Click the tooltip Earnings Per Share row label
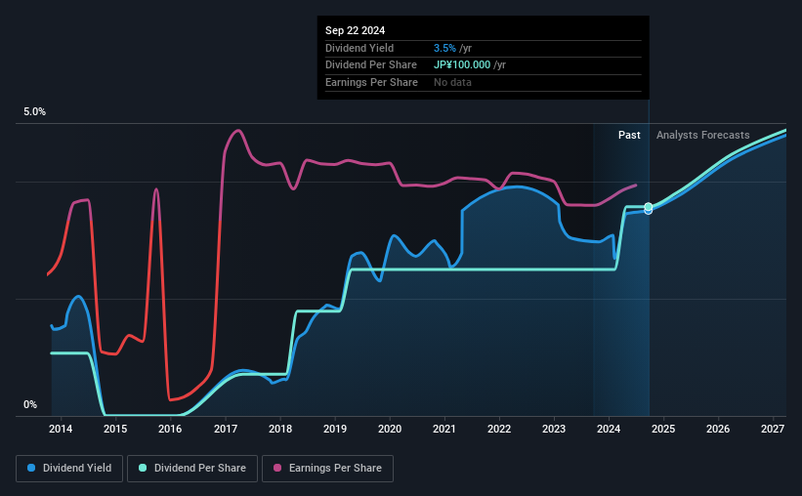The height and width of the screenshot is (496, 802). (x=371, y=82)
